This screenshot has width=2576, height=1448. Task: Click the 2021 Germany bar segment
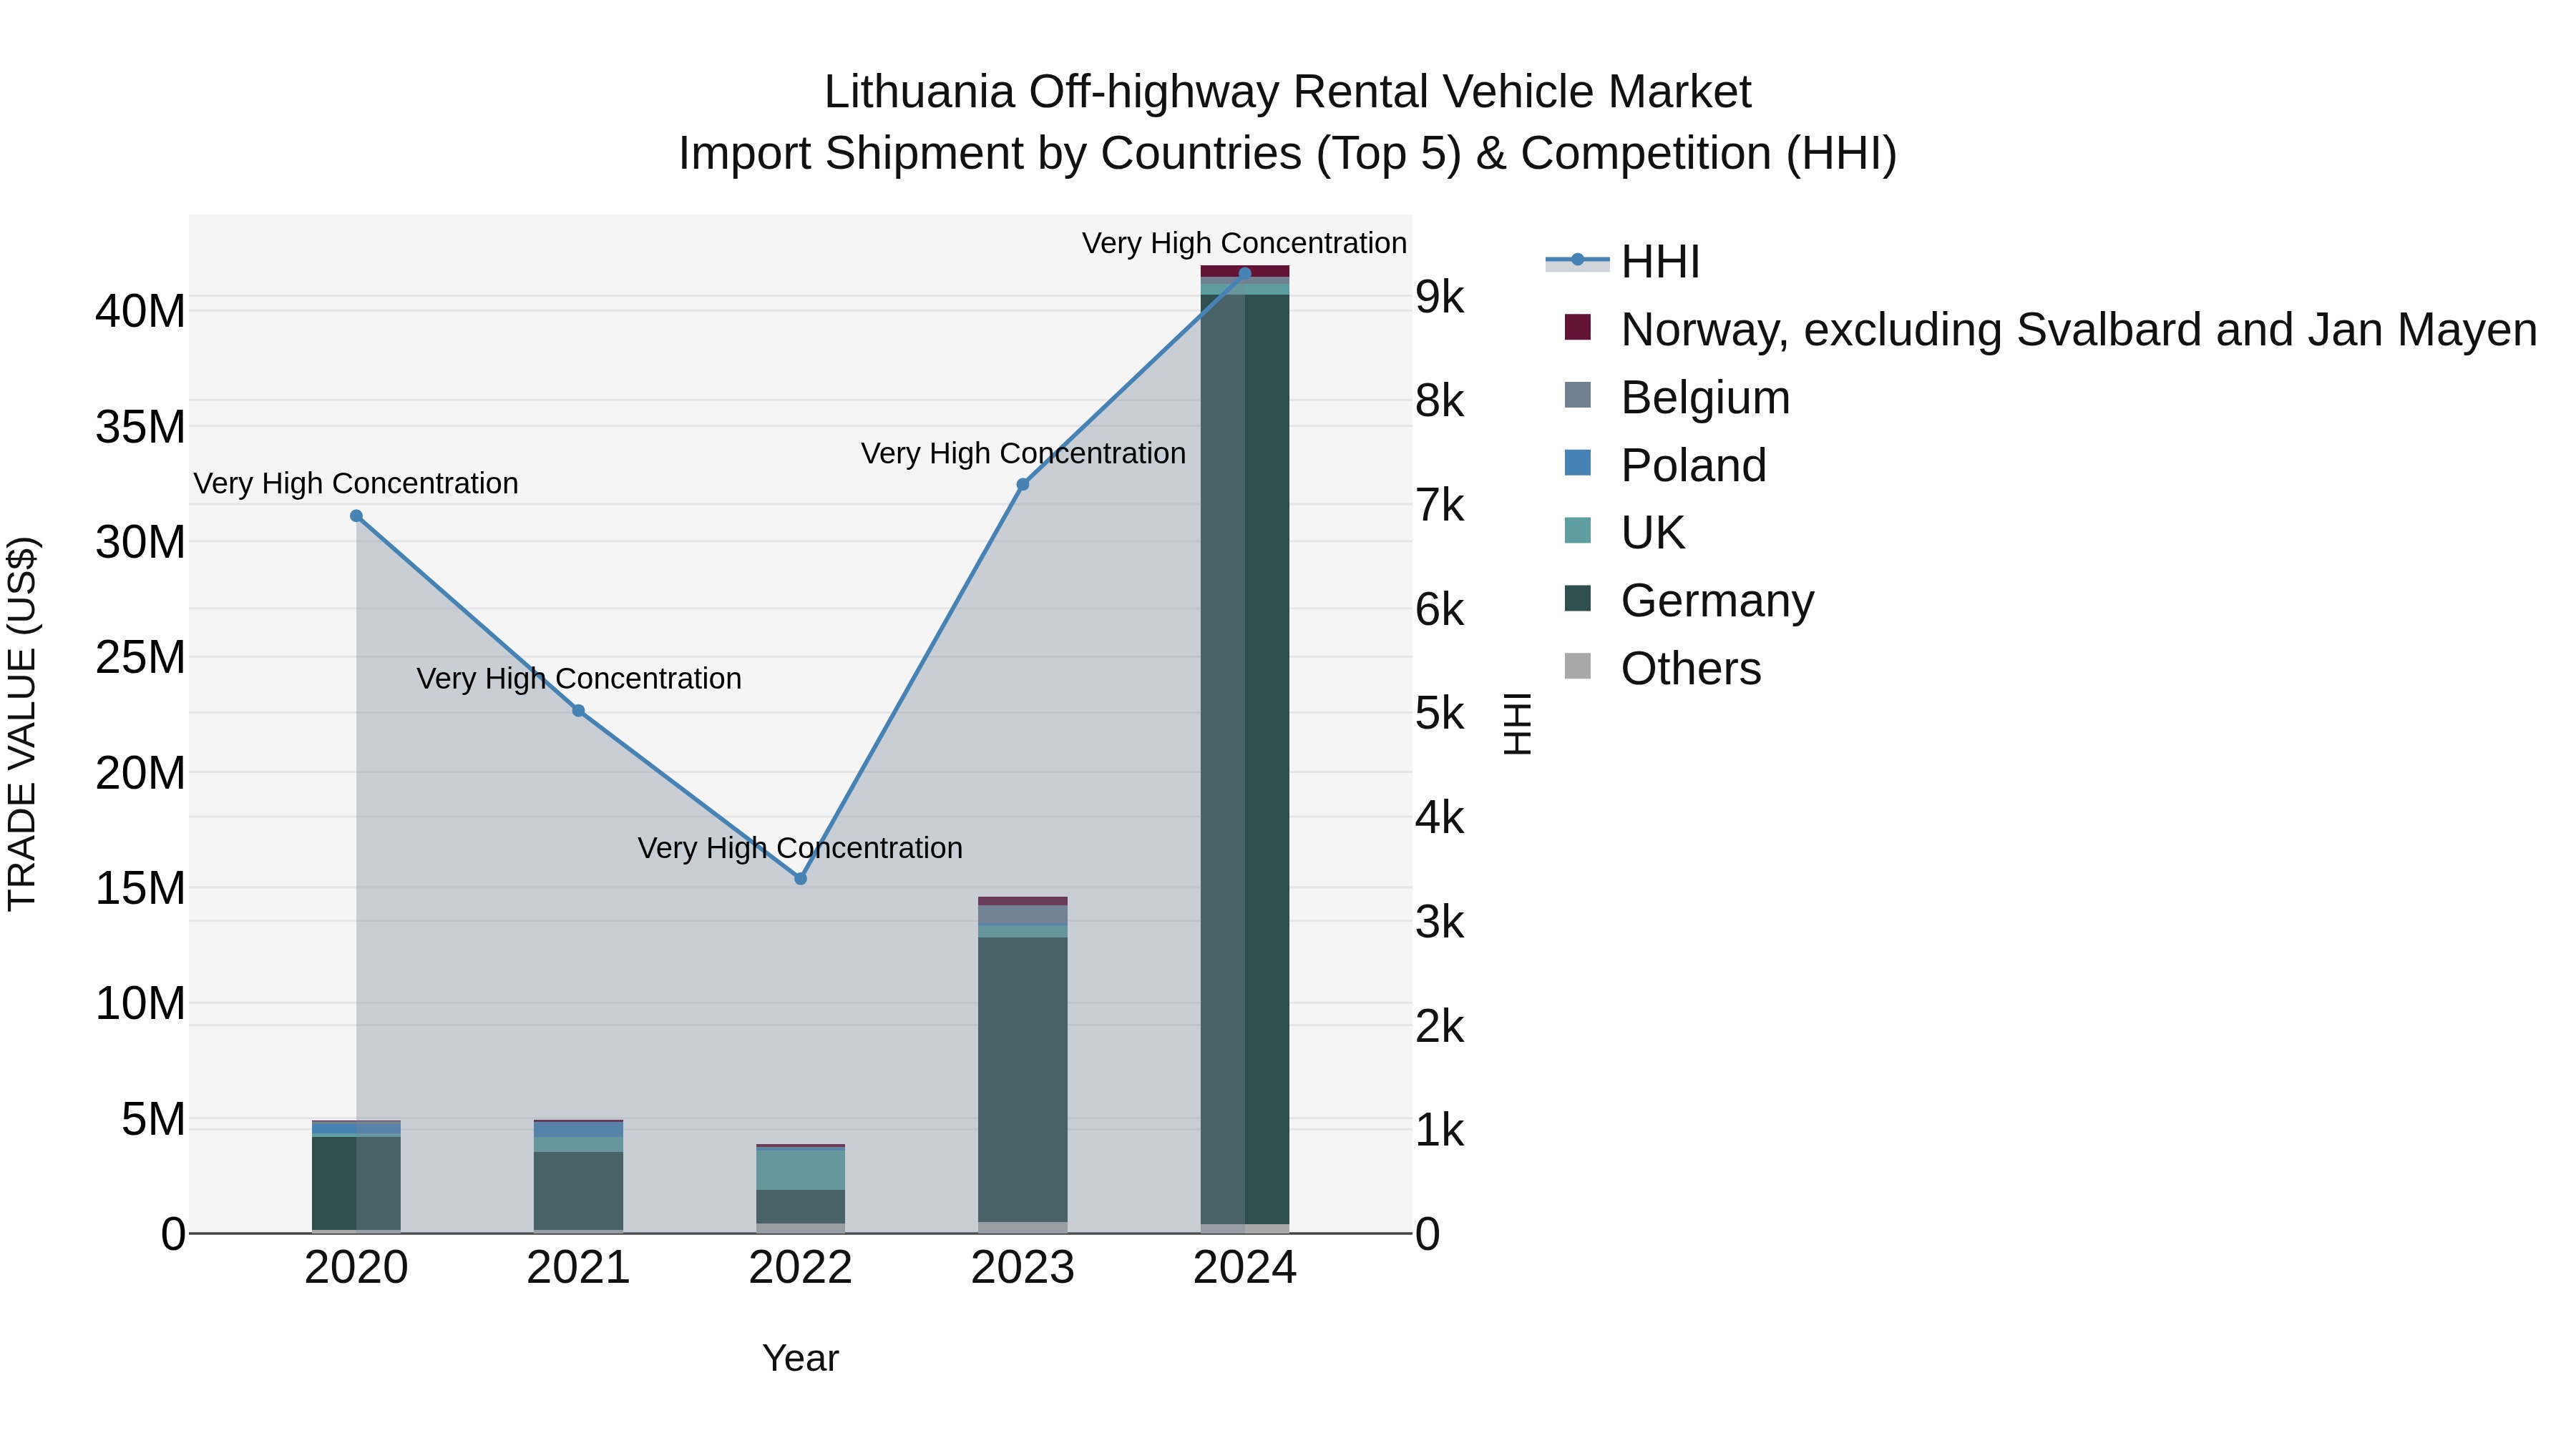pyautogui.click(x=578, y=1190)
